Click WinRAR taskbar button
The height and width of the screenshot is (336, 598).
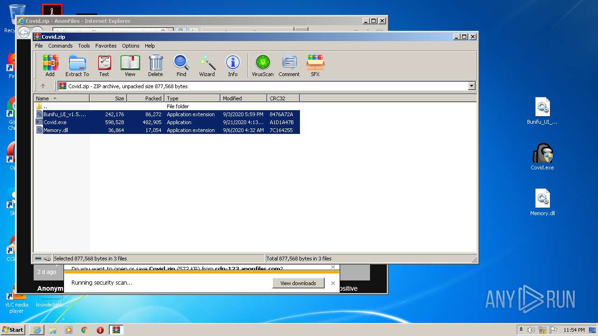tap(116, 330)
